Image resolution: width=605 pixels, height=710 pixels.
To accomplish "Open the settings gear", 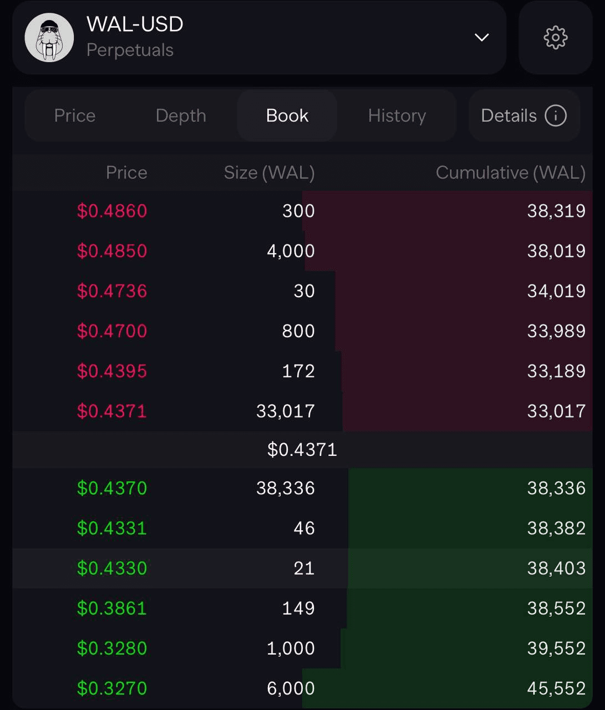I will 555,38.
